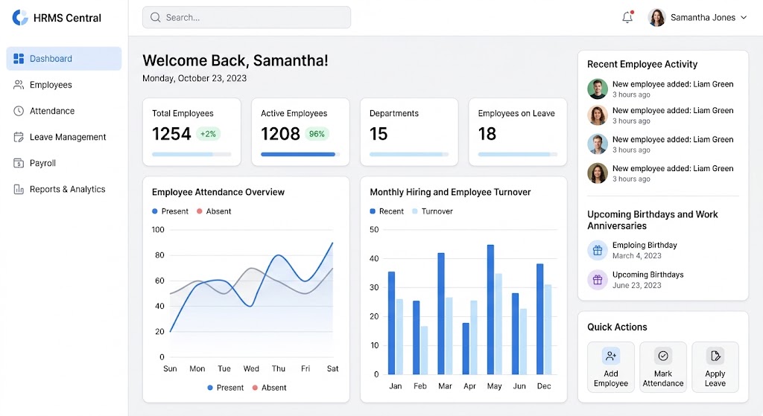The width and height of the screenshot is (763, 416).
Task: Open the Leave Management calendar icon
Action: coord(19,137)
